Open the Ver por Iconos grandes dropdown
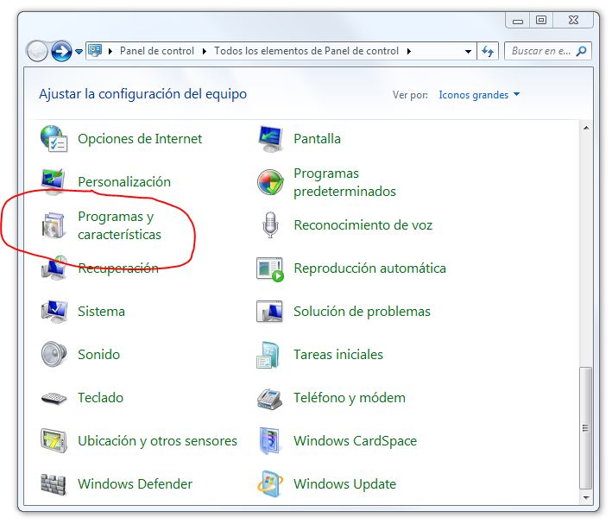 [x=479, y=95]
